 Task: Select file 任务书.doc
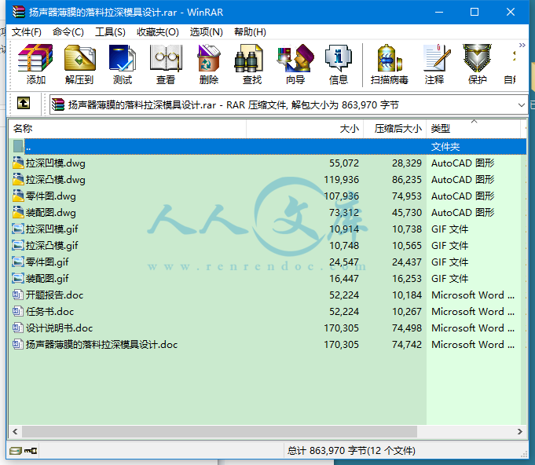click(268, 312)
